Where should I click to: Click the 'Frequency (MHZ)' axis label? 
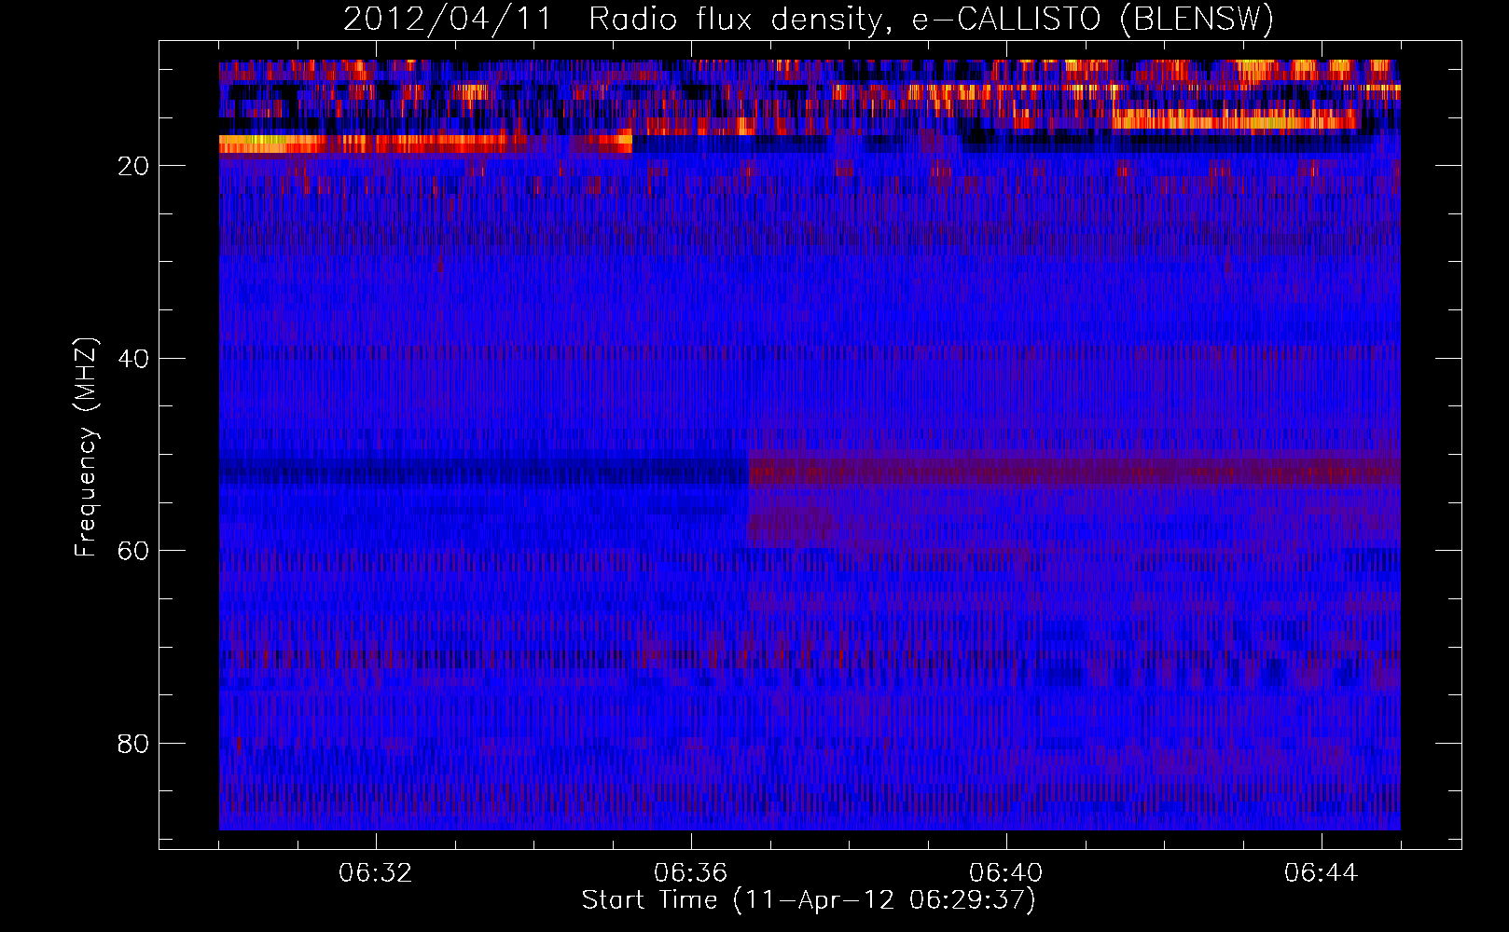(86, 447)
